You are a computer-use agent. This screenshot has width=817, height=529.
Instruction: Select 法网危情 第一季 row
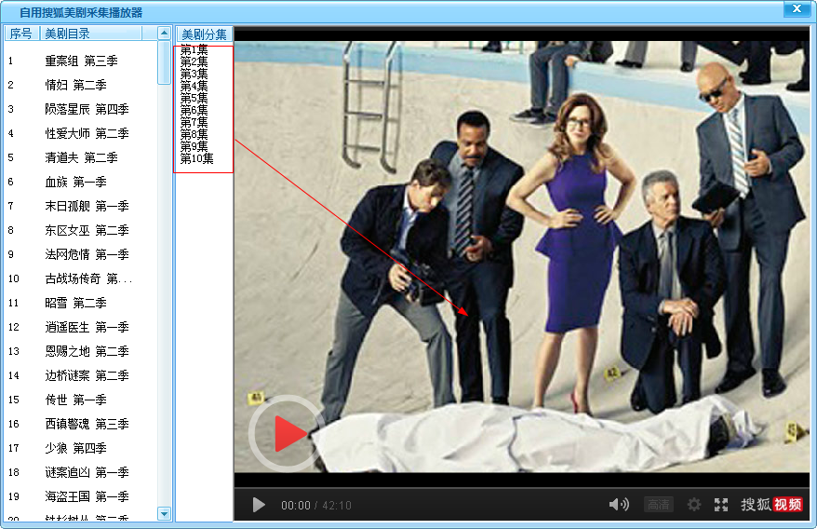tap(81, 254)
